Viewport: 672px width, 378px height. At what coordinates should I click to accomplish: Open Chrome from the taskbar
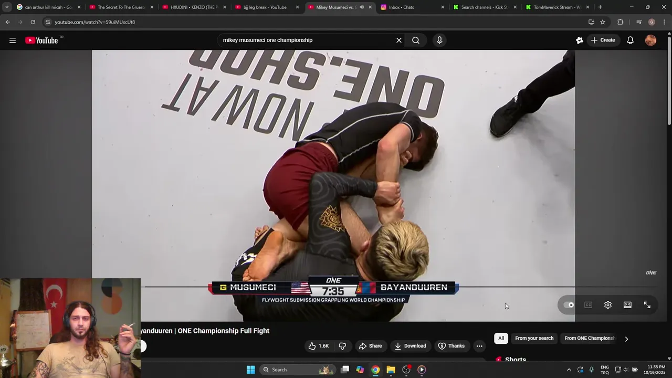click(375, 370)
